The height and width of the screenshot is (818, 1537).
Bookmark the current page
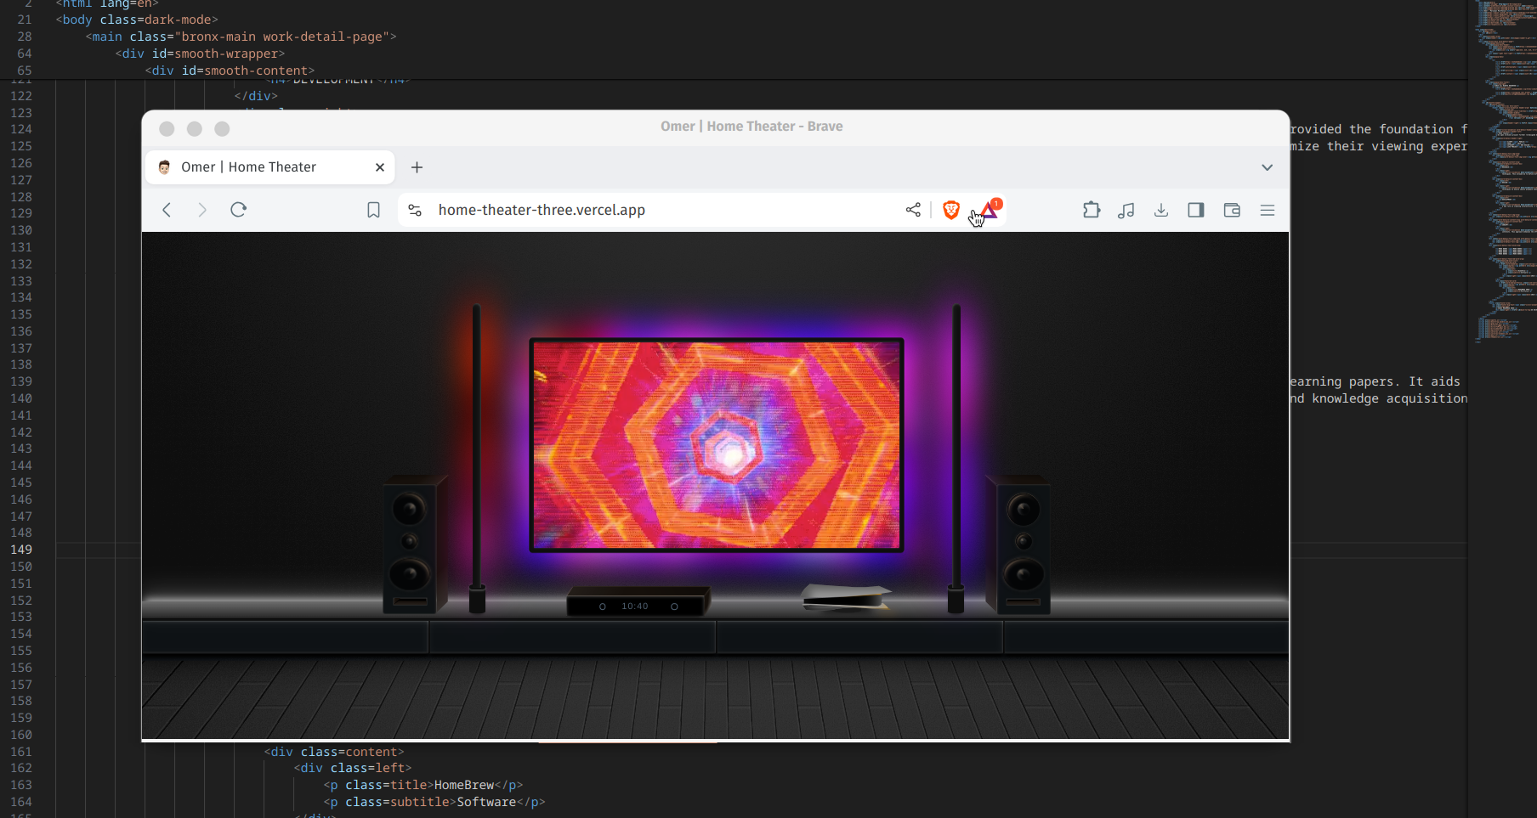point(373,210)
